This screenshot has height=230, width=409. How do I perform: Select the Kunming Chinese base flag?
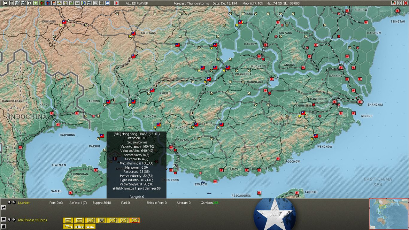pyautogui.click(x=64, y=22)
